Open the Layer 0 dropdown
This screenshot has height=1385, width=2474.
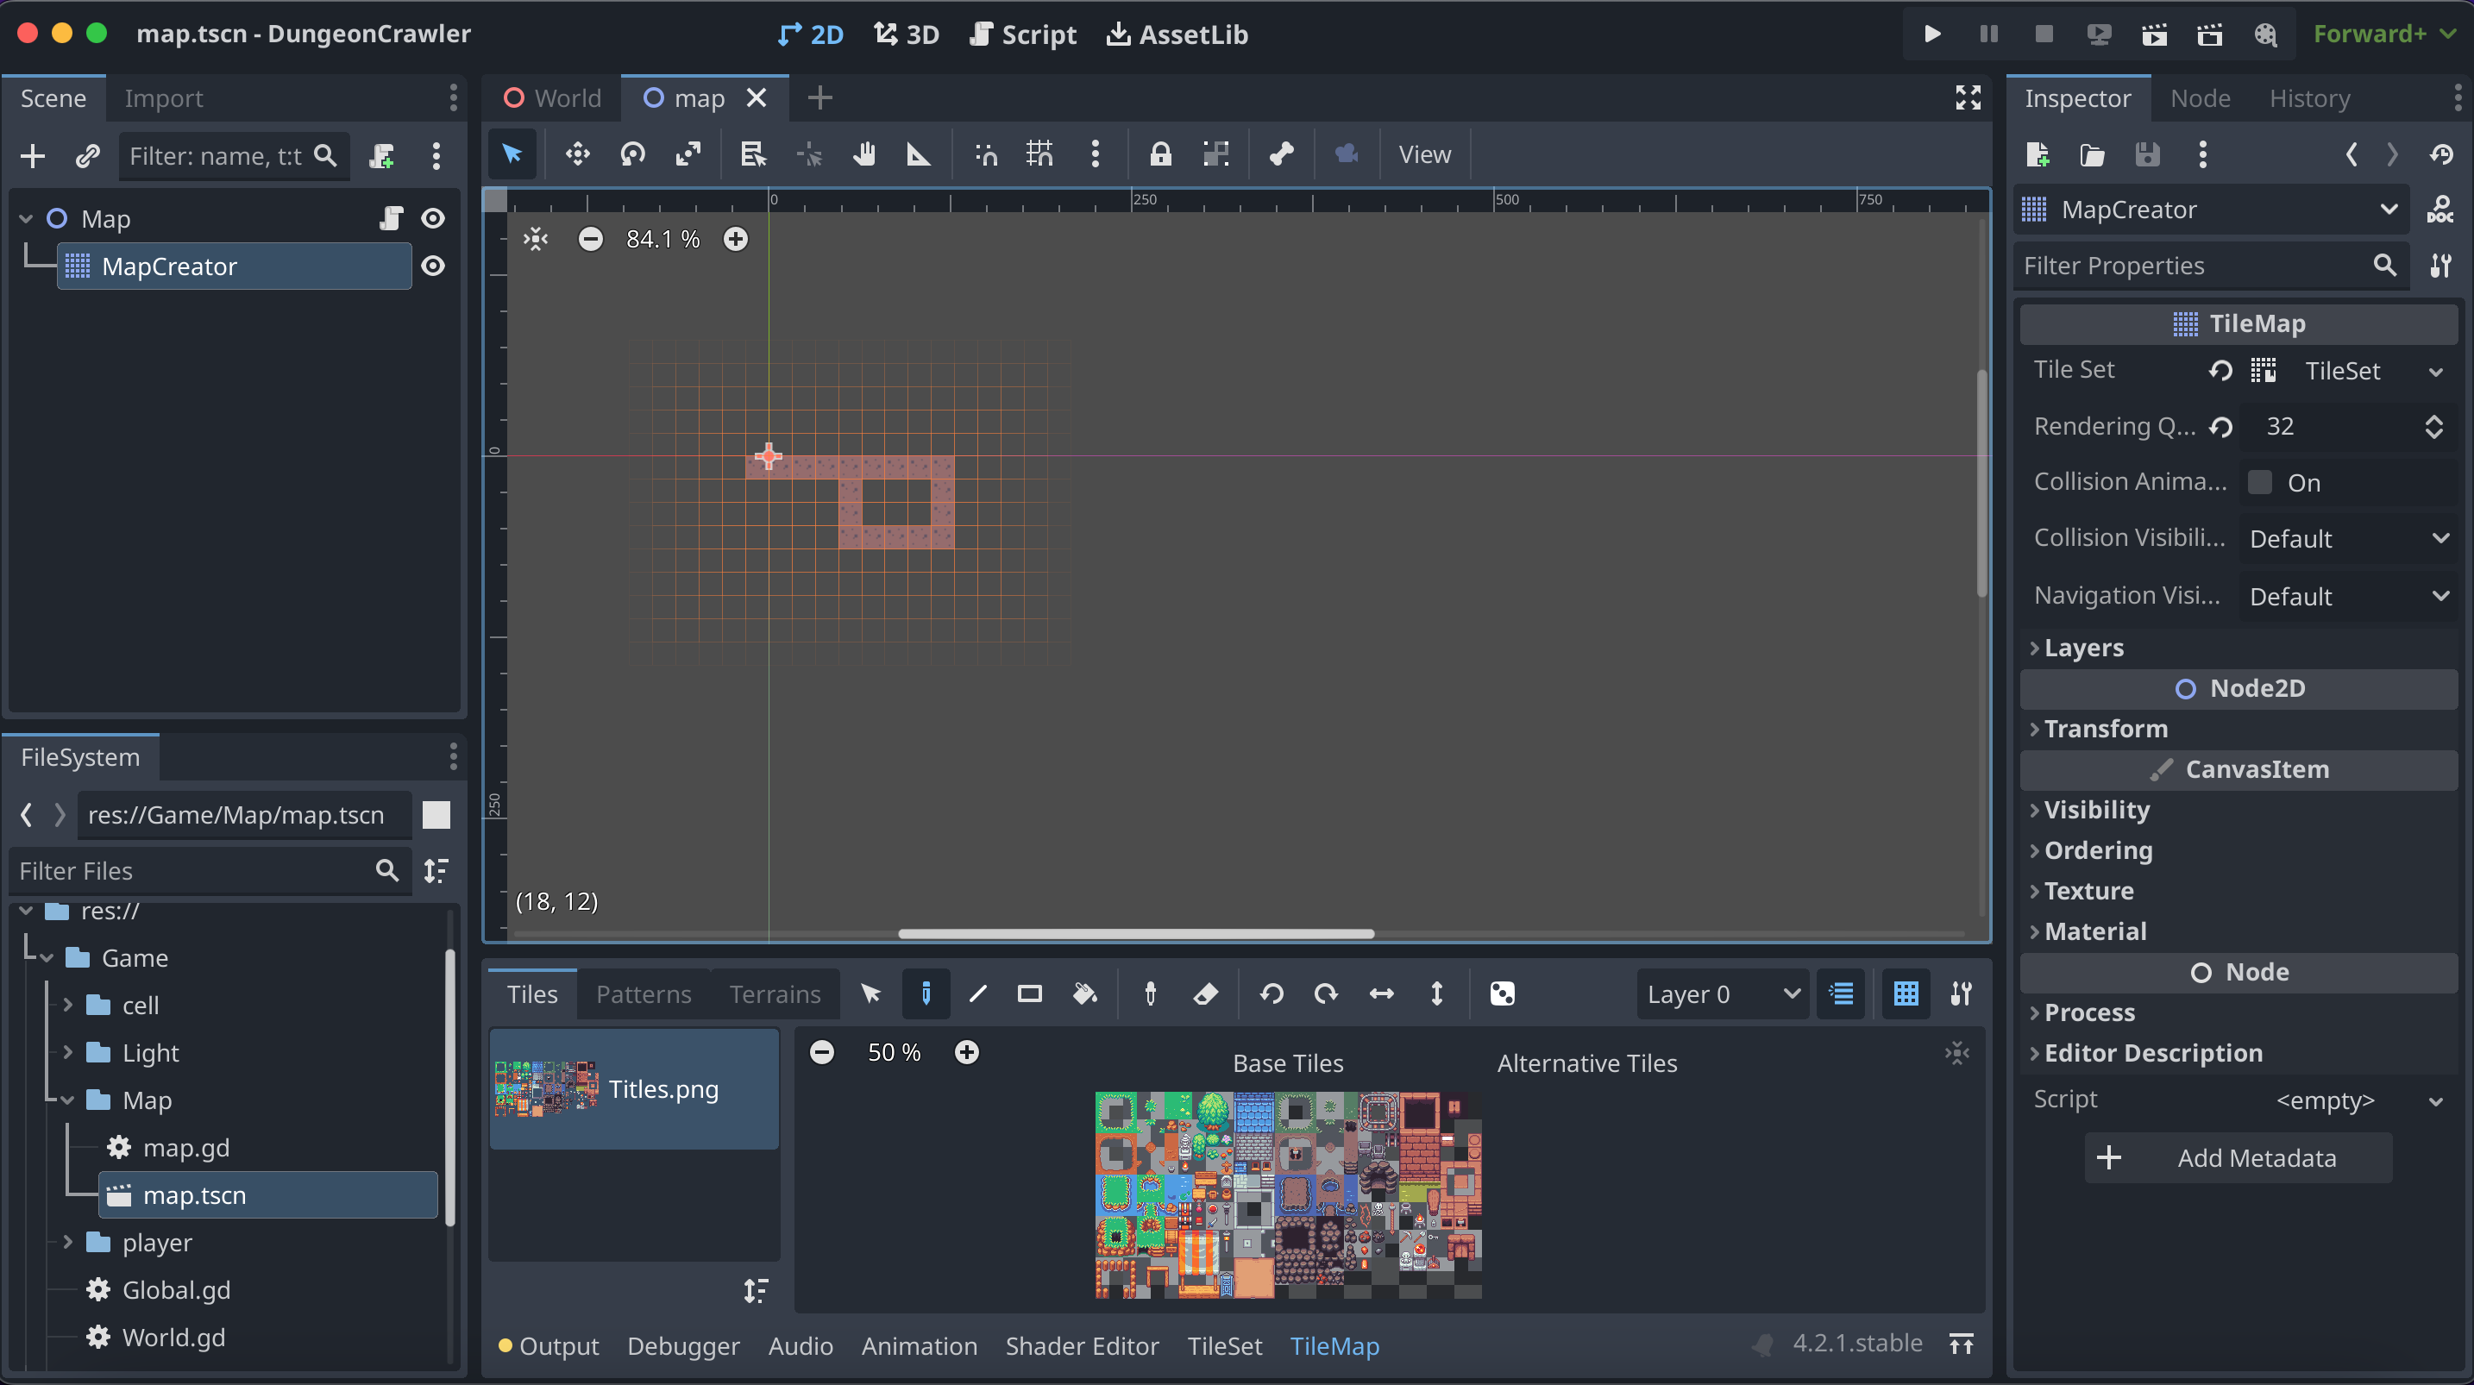point(1722,994)
